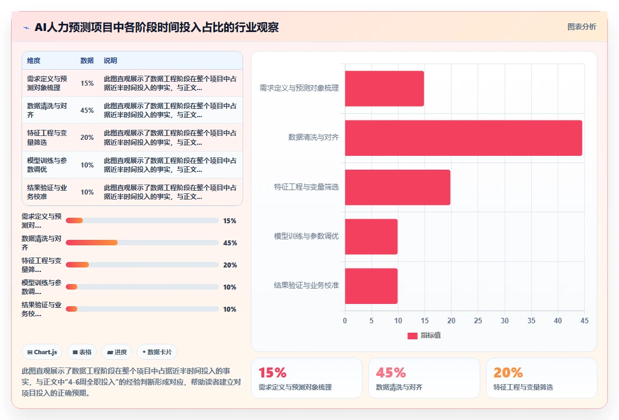Click the chart bar for 数据清洗与对齐
This screenshot has height=420, width=619.
pos(464,138)
